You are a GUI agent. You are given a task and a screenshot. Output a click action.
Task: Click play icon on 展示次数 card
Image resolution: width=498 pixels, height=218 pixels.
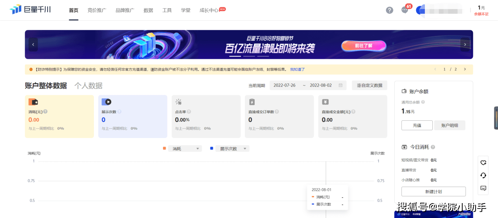click(107, 102)
